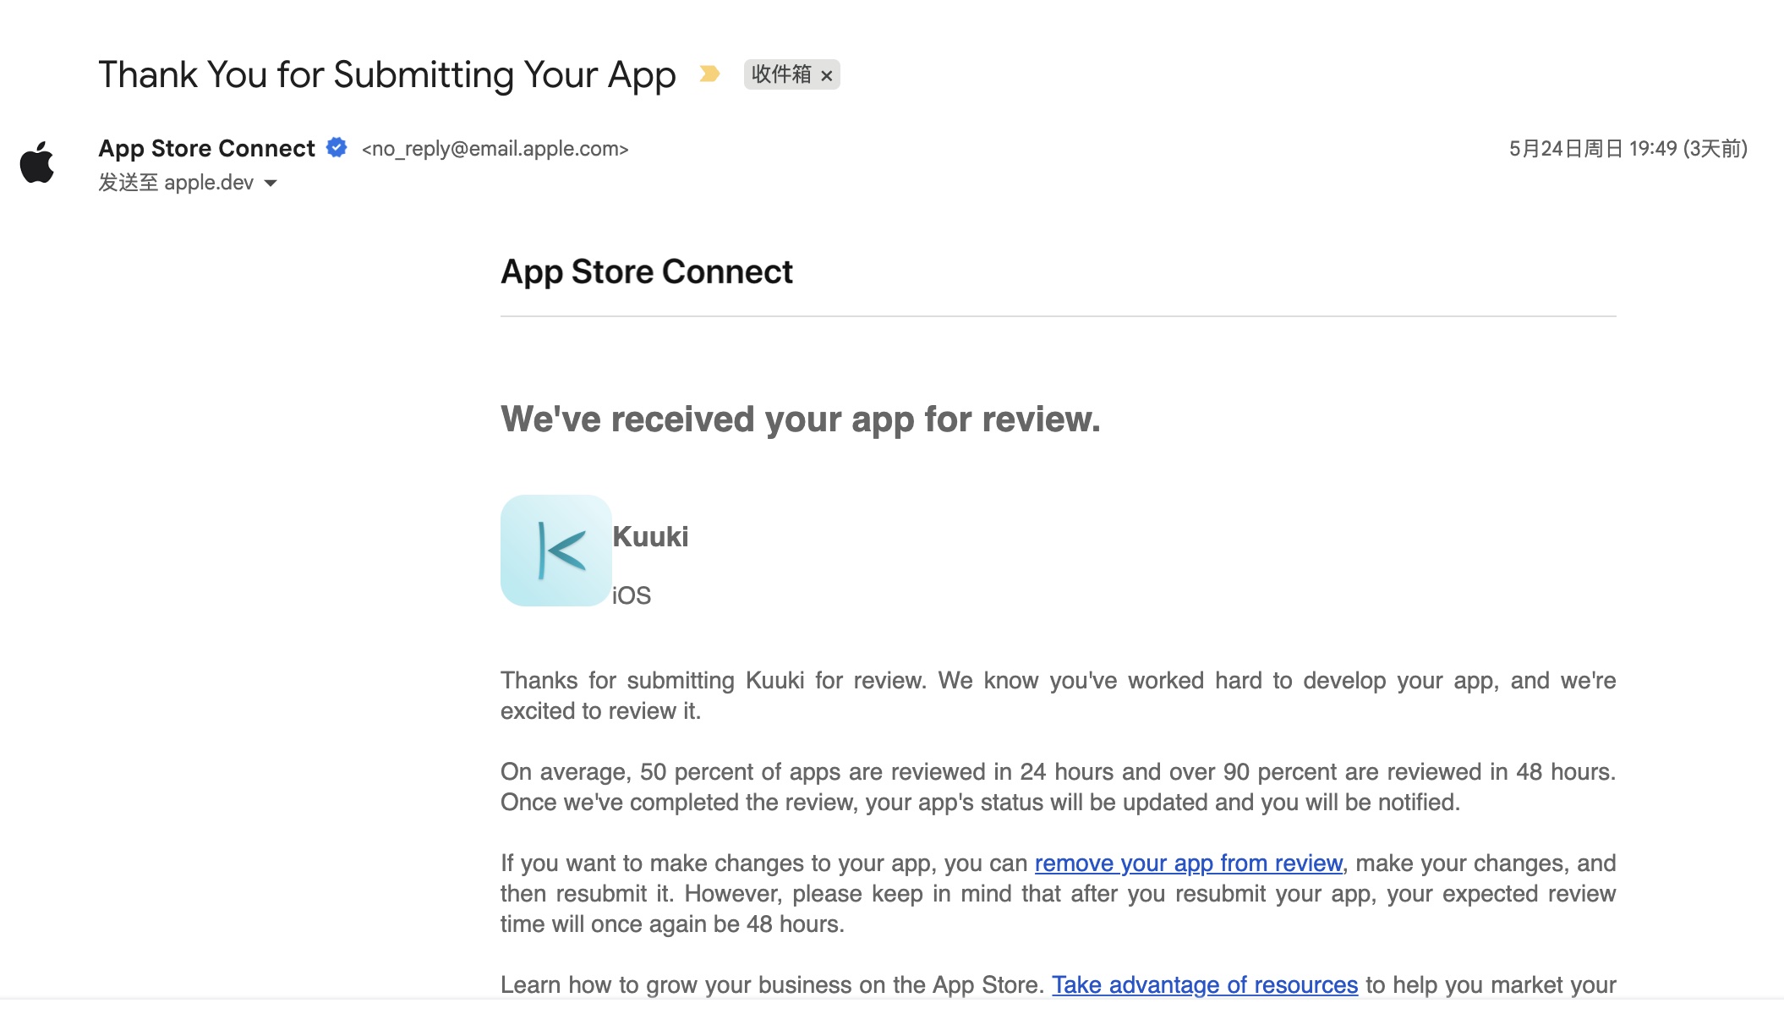Click the Kuuki app name text
This screenshot has width=1784, height=1025.
coord(650,537)
